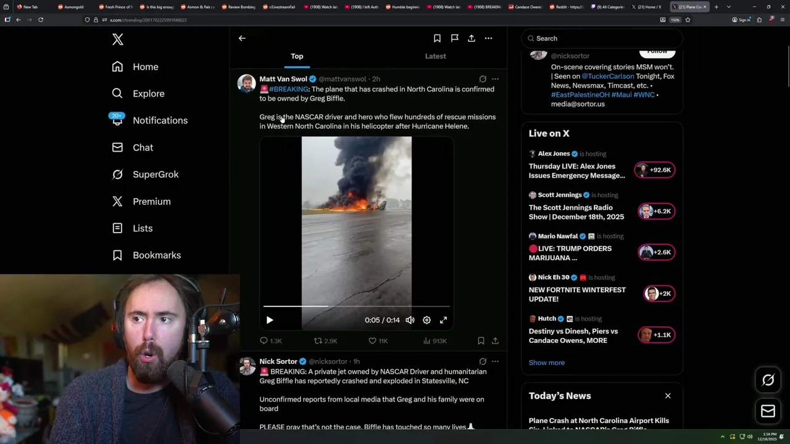Image resolution: width=790 pixels, height=444 pixels.
Task: Click the @mattvanswol handle
Action: (343, 79)
